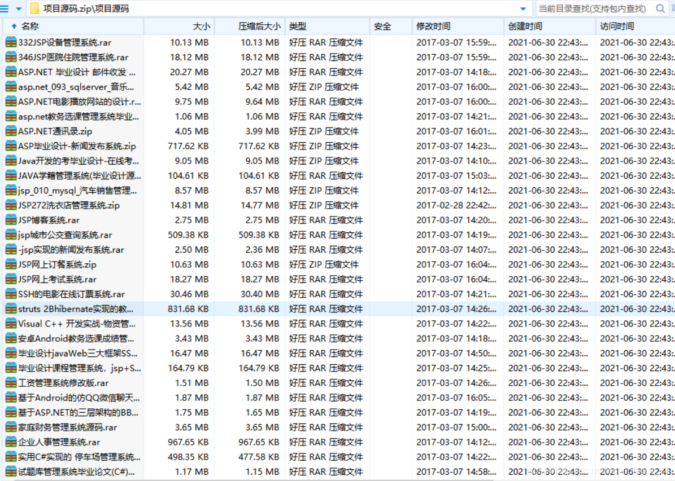Screen dimensions: 675x481
Task: Sort by the 访问时间 column header
Action: (635, 26)
